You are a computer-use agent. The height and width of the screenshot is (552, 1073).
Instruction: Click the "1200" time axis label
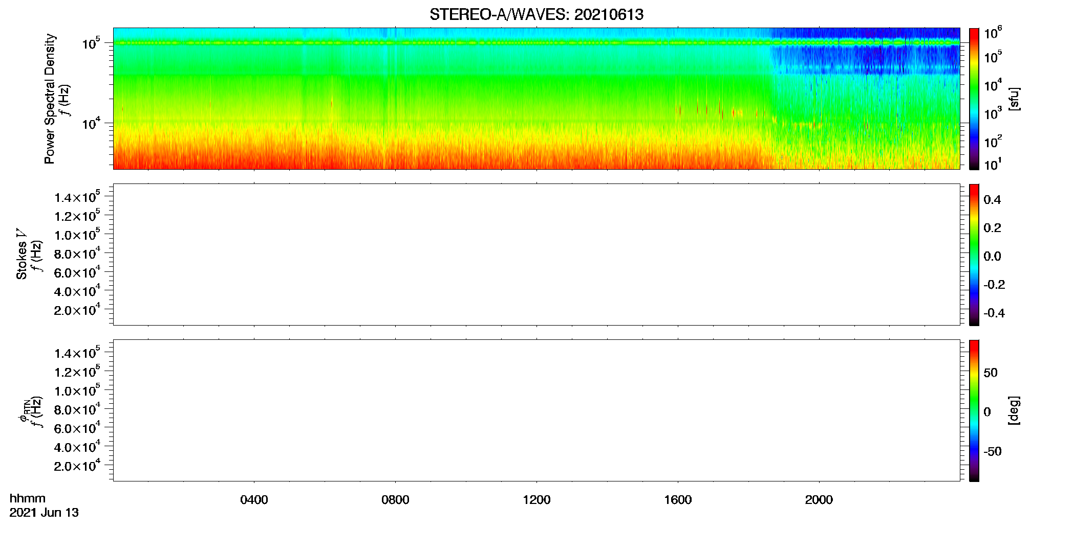[x=536, y=500]
